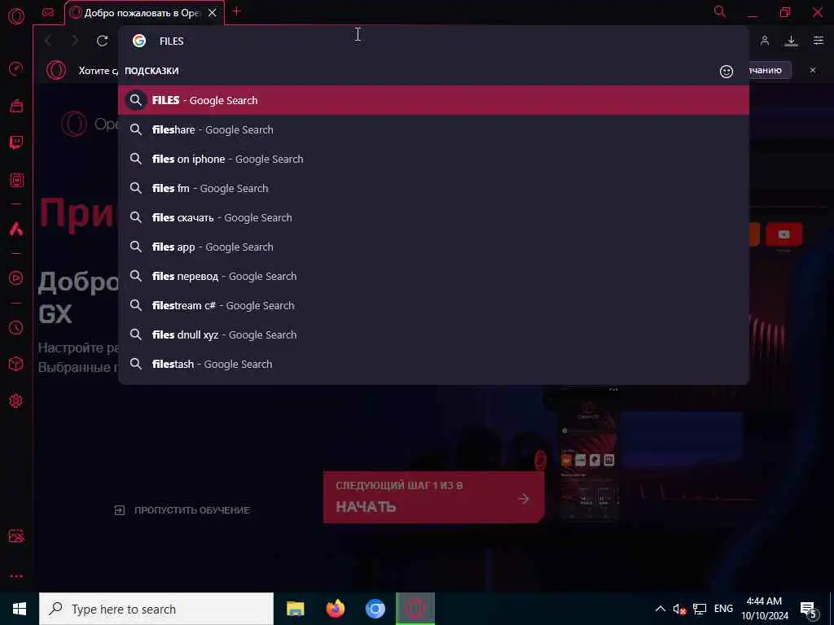This screenshot has height=625, width=834.
Task: Click the smiley feedback icon
Action: pyautogui.click(x=726, y=72)
